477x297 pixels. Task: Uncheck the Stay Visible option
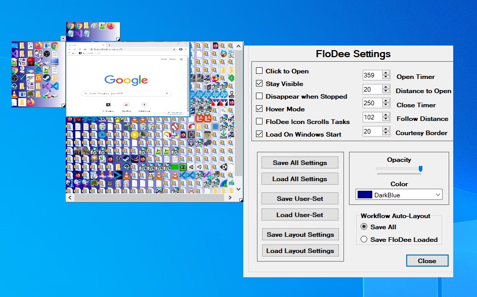pos(259,83)
